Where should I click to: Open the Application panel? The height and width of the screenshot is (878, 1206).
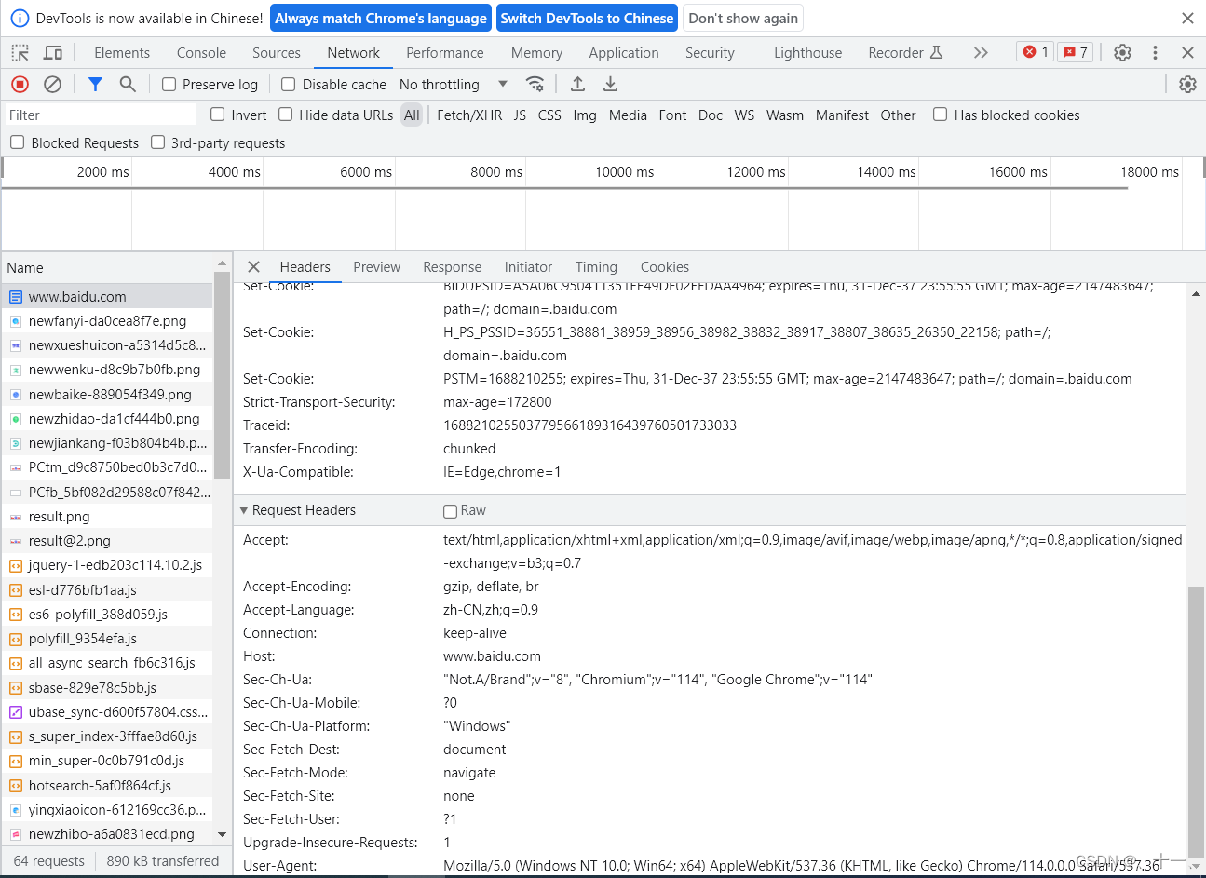[624, 53]
